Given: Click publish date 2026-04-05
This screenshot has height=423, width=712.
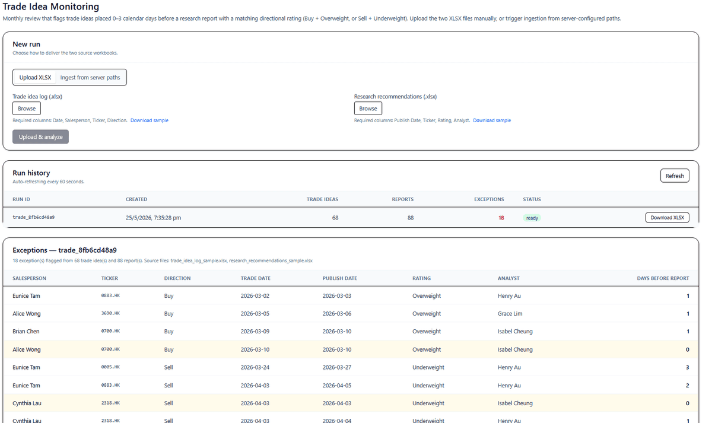Looking at the screenshot, I should tap(337, 386).
